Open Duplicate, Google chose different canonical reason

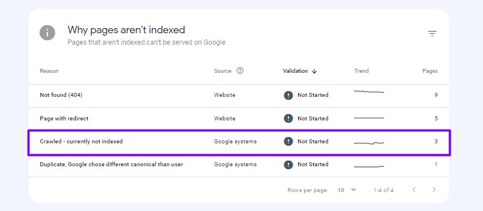coord(112,165)
